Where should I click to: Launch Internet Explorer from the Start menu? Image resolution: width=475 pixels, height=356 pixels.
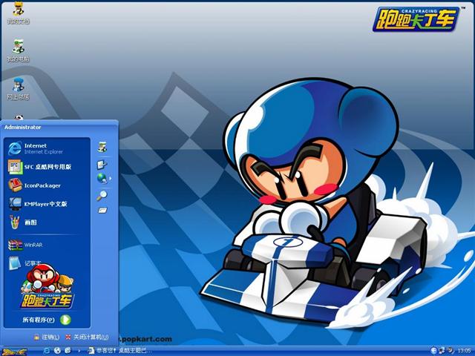click(47, 148)
